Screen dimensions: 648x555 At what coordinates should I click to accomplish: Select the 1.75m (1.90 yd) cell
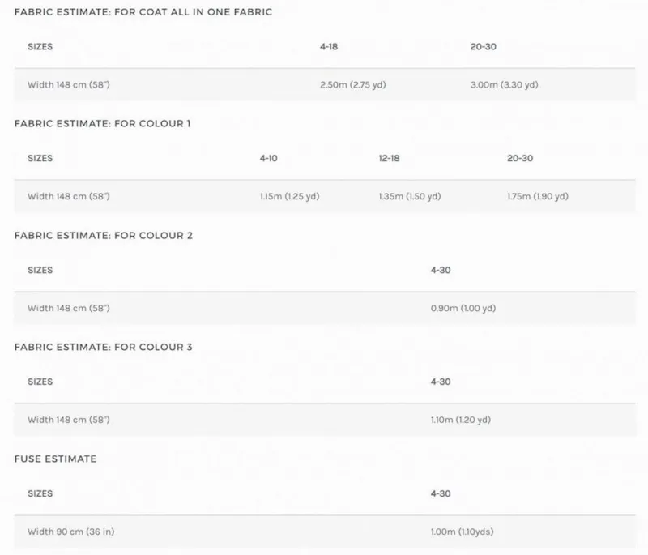tap(537, 196)
